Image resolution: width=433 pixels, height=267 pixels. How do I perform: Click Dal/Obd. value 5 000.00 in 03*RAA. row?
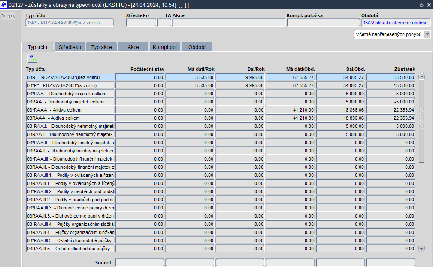(x=340, y=94)
